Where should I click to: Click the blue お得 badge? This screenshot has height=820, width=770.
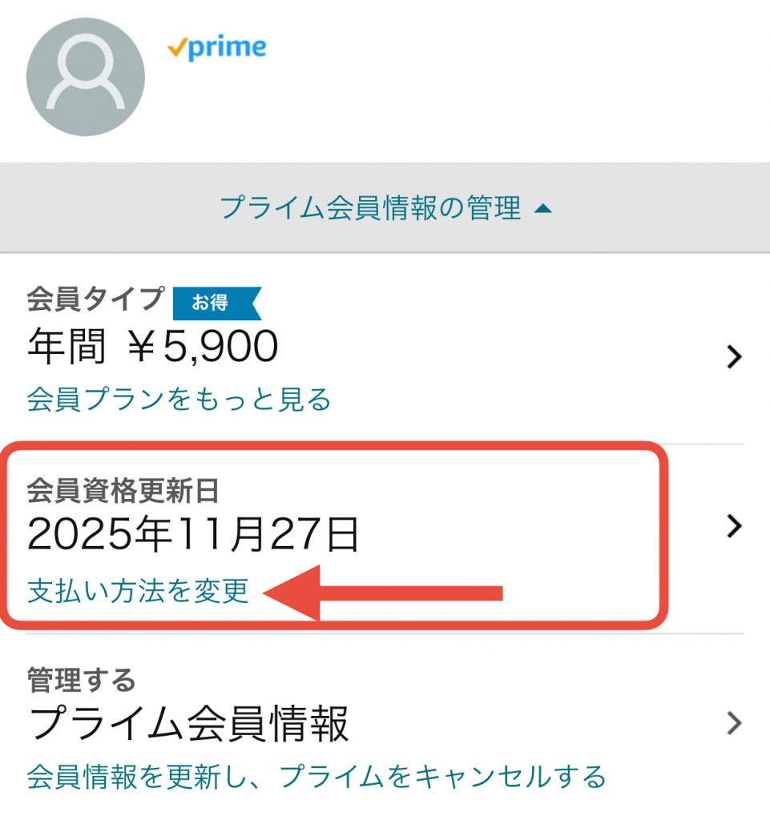217,303
